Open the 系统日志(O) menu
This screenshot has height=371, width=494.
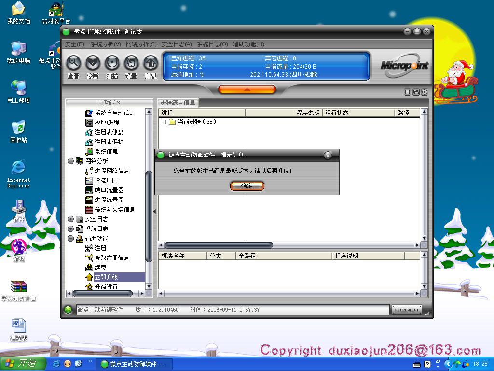[212, 44]
